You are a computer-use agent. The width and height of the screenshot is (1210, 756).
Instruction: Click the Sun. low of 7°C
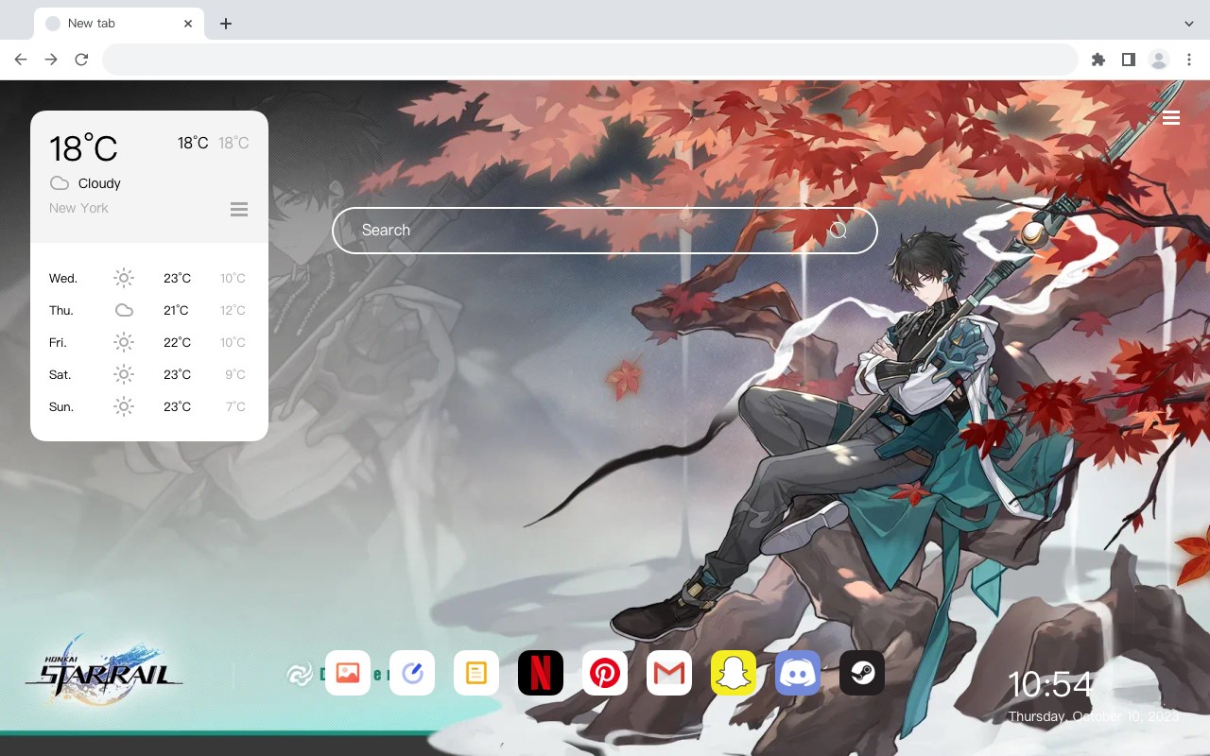pyautogui.click(x=235, y=406)
